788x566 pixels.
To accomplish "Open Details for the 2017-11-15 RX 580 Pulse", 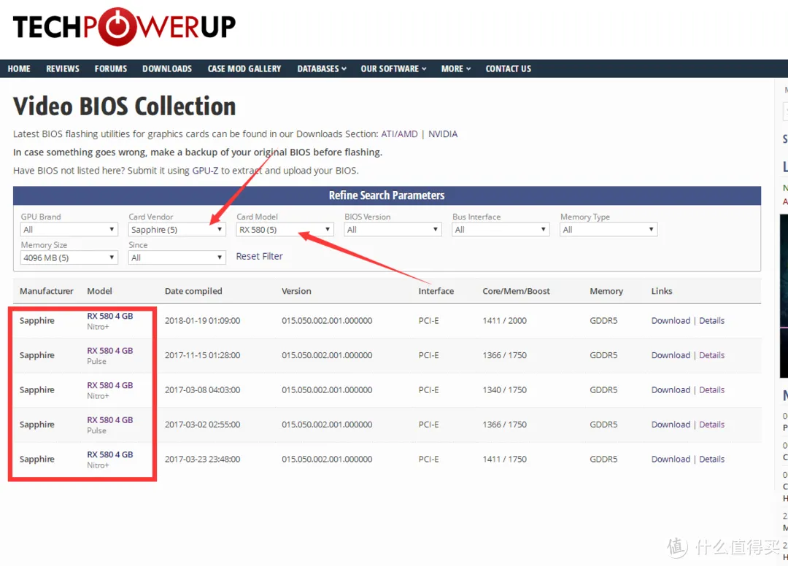I will [x=711, y=355].
